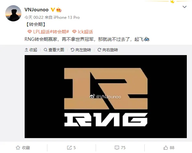Repost using the share icon showing 5

tap(71, 148)
